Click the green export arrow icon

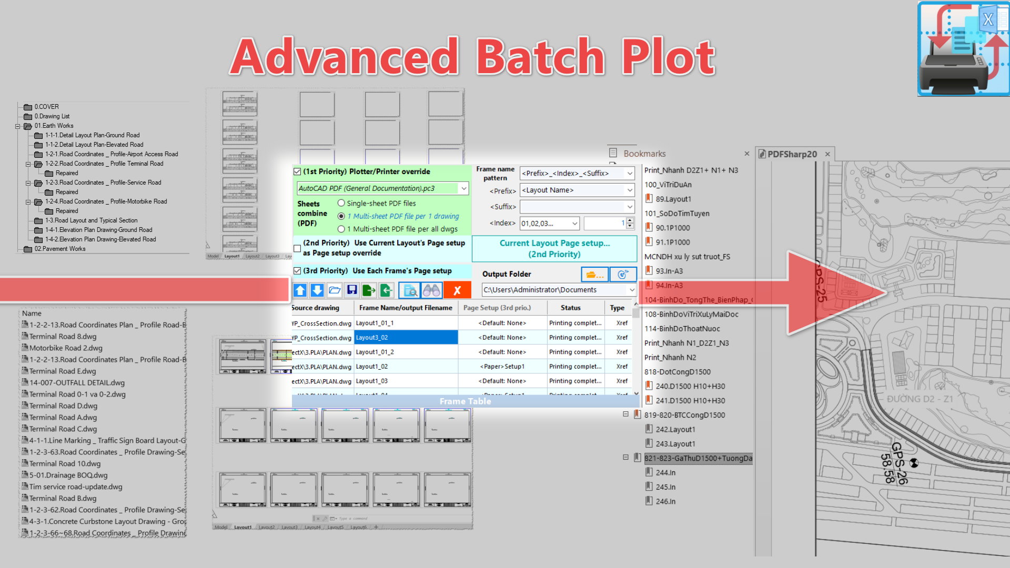(369, 290)
